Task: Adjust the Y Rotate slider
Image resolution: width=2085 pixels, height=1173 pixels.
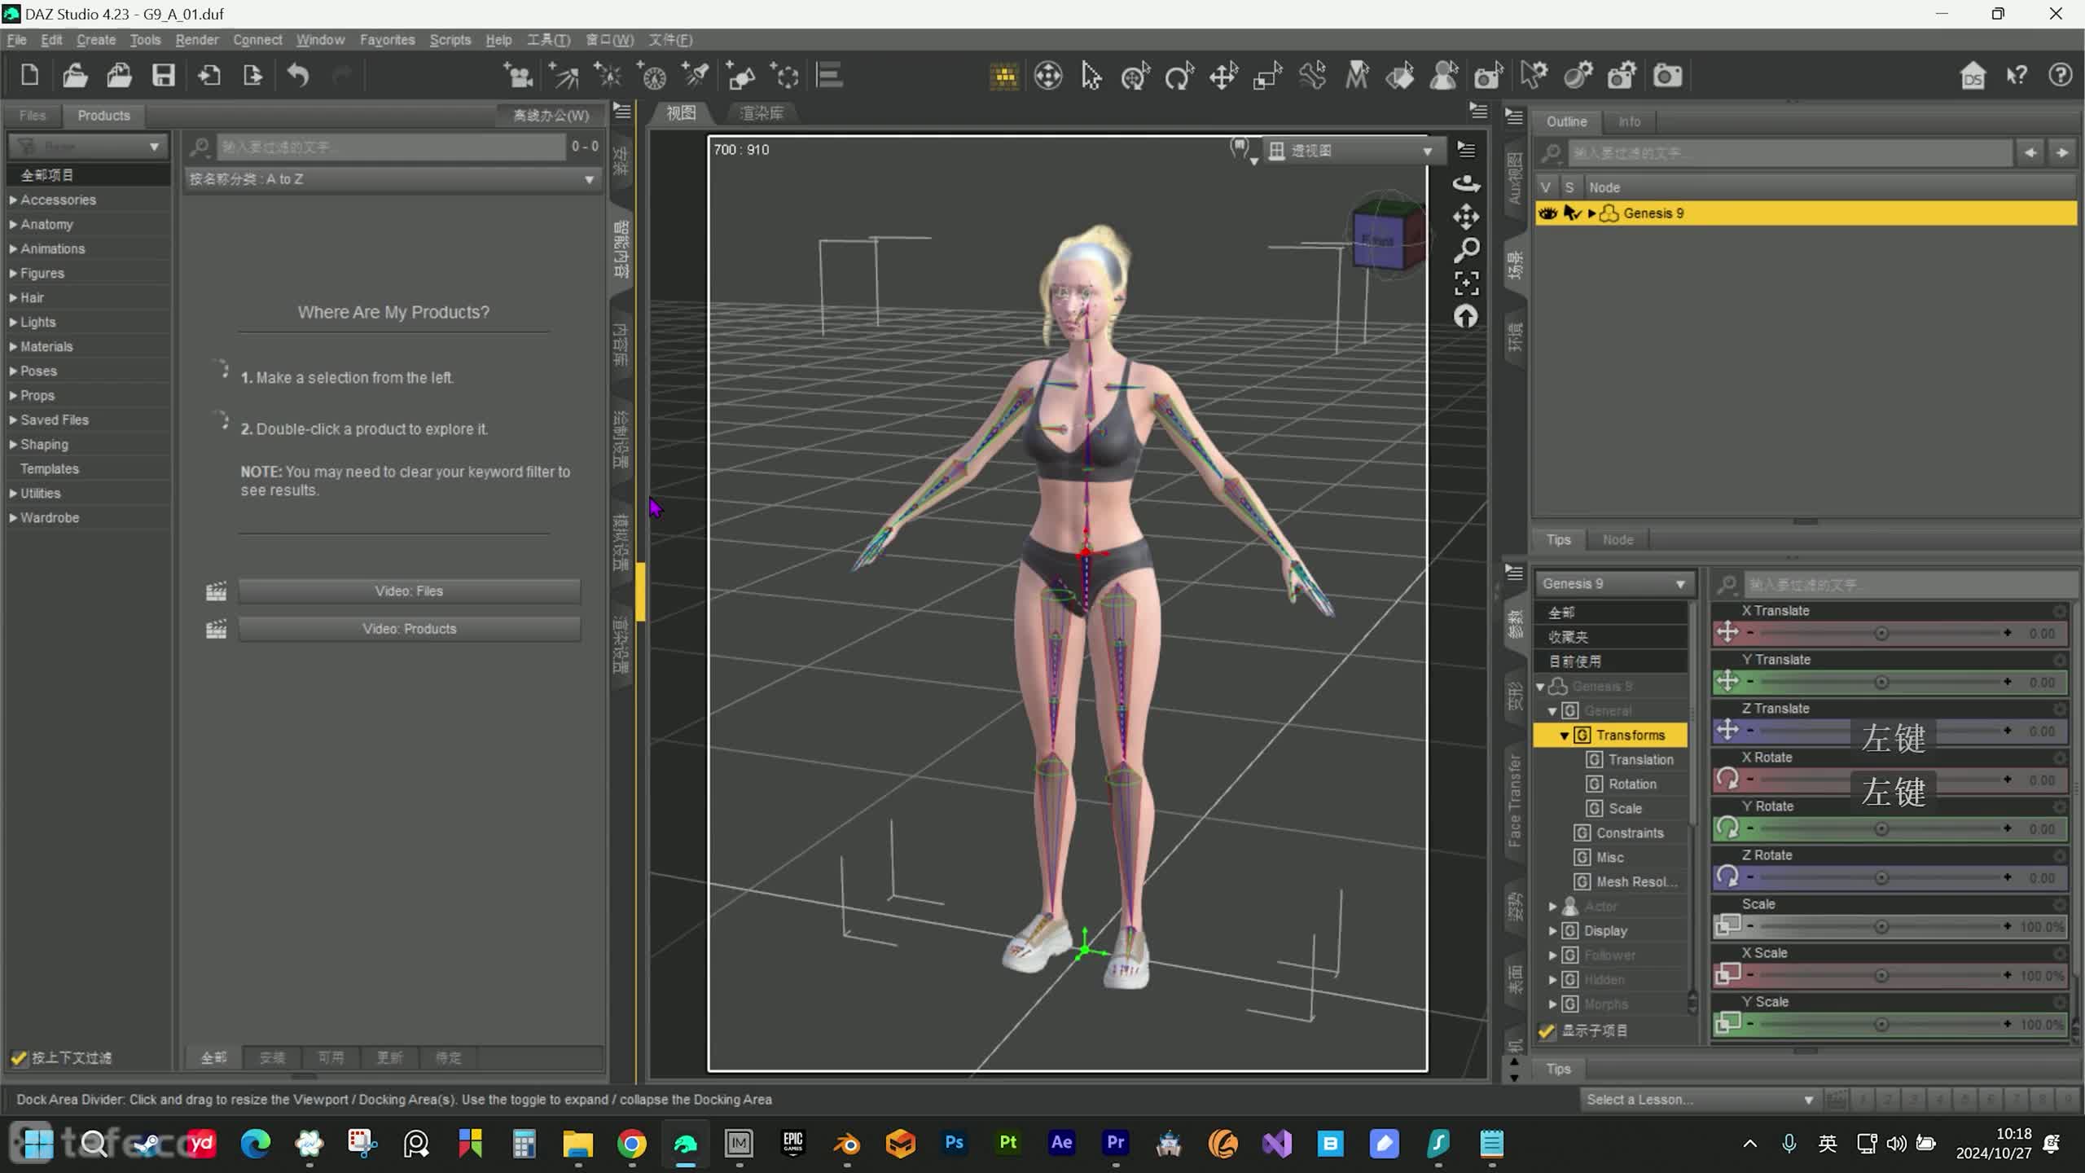Action: 1881,828
